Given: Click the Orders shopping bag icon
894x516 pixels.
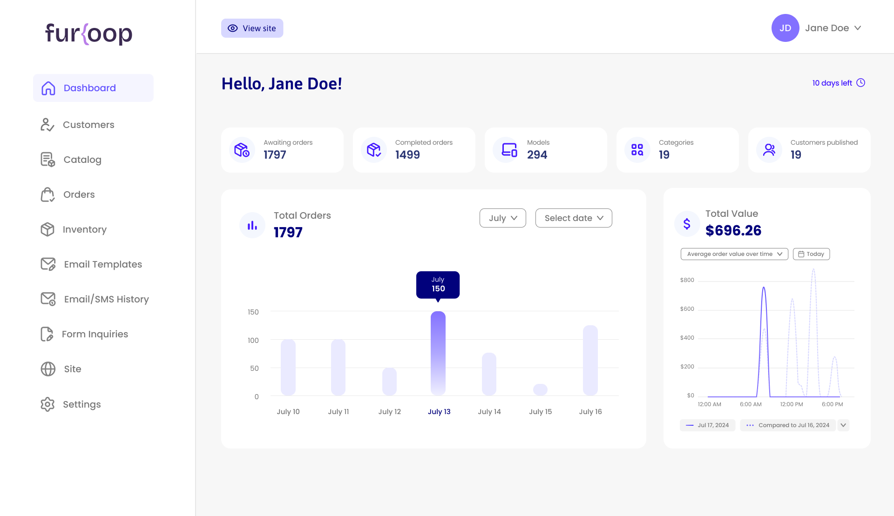Looking at the screenshot, I should [x=47, y=194].
